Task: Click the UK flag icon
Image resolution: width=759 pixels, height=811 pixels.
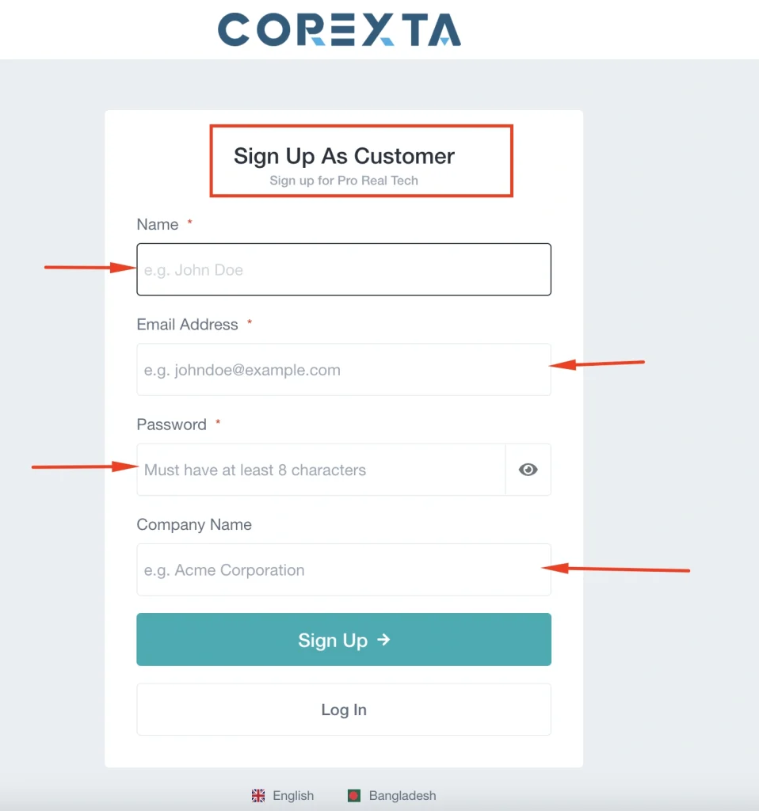Action: click(258, 796)
